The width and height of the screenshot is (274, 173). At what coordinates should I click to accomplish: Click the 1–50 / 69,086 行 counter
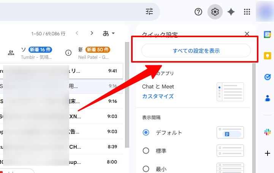pyautogui.click(x=48, y=33)
